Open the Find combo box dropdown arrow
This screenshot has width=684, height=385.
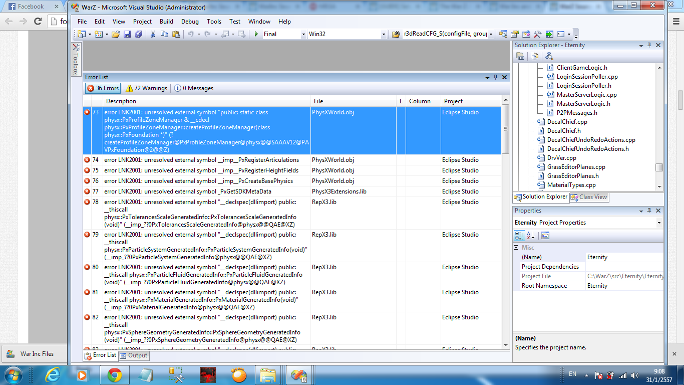coord(491,34)
